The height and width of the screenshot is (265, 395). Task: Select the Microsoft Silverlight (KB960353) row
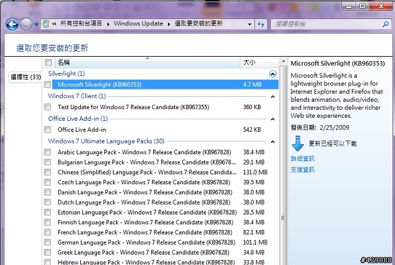pyautogui.click(x=165, y=84)
